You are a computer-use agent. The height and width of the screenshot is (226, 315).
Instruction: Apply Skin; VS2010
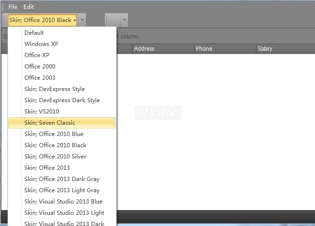tap(62, 111)
